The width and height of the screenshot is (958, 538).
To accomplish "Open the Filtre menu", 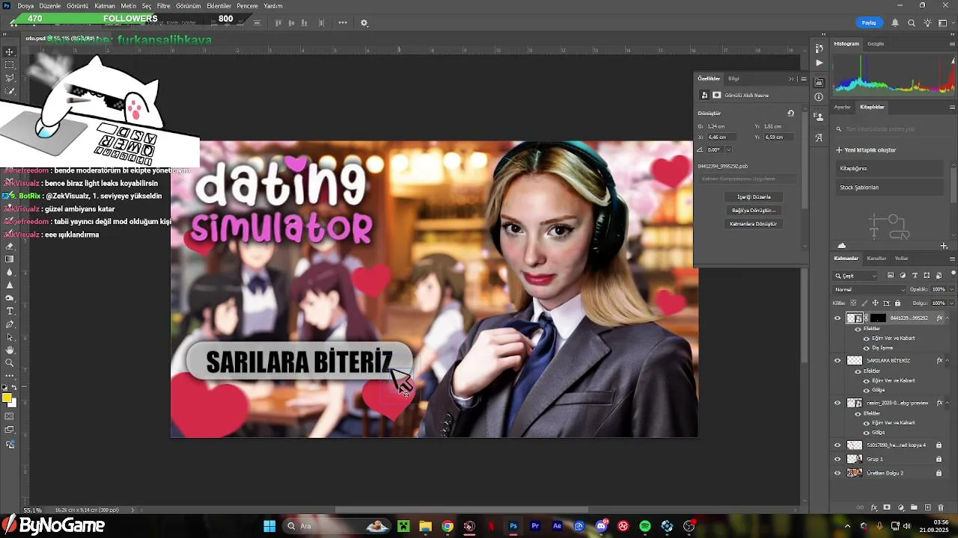I will click(163, 6).
